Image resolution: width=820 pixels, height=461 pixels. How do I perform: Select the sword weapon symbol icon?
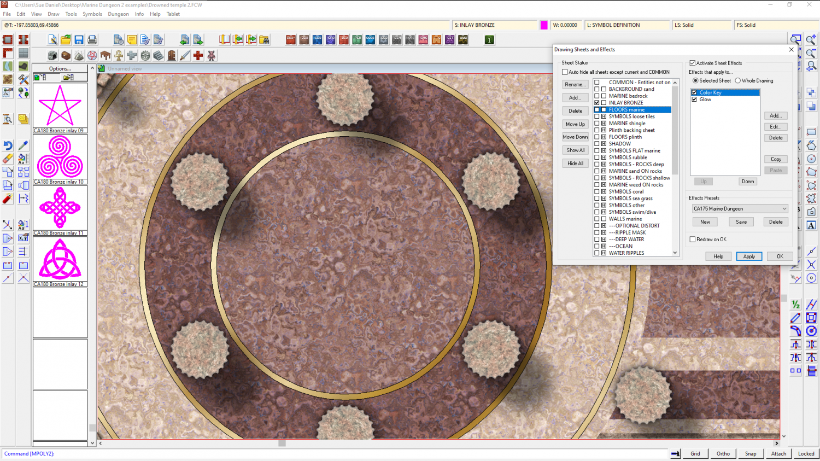185,56
